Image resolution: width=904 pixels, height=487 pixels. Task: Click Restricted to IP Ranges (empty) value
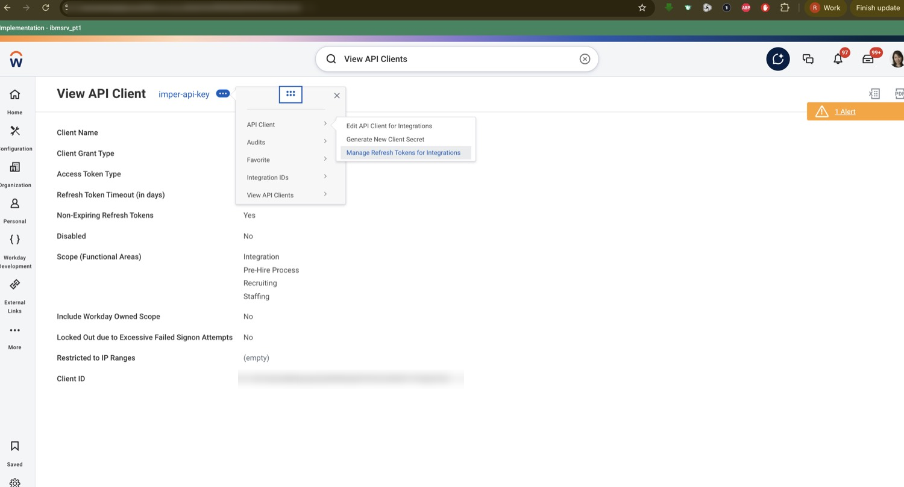click(256, 358)
